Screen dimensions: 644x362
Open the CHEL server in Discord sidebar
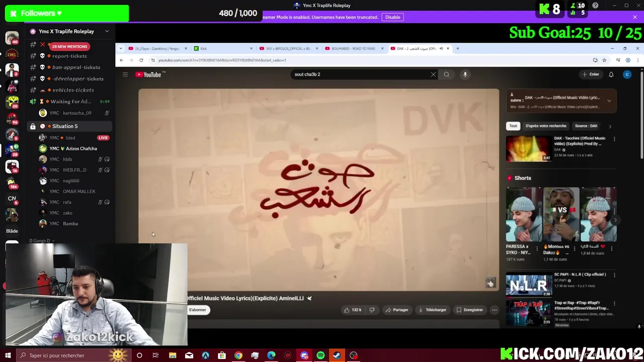(12, 54)
